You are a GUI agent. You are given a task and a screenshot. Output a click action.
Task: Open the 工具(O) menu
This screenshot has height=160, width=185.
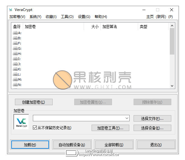[67, 17]
